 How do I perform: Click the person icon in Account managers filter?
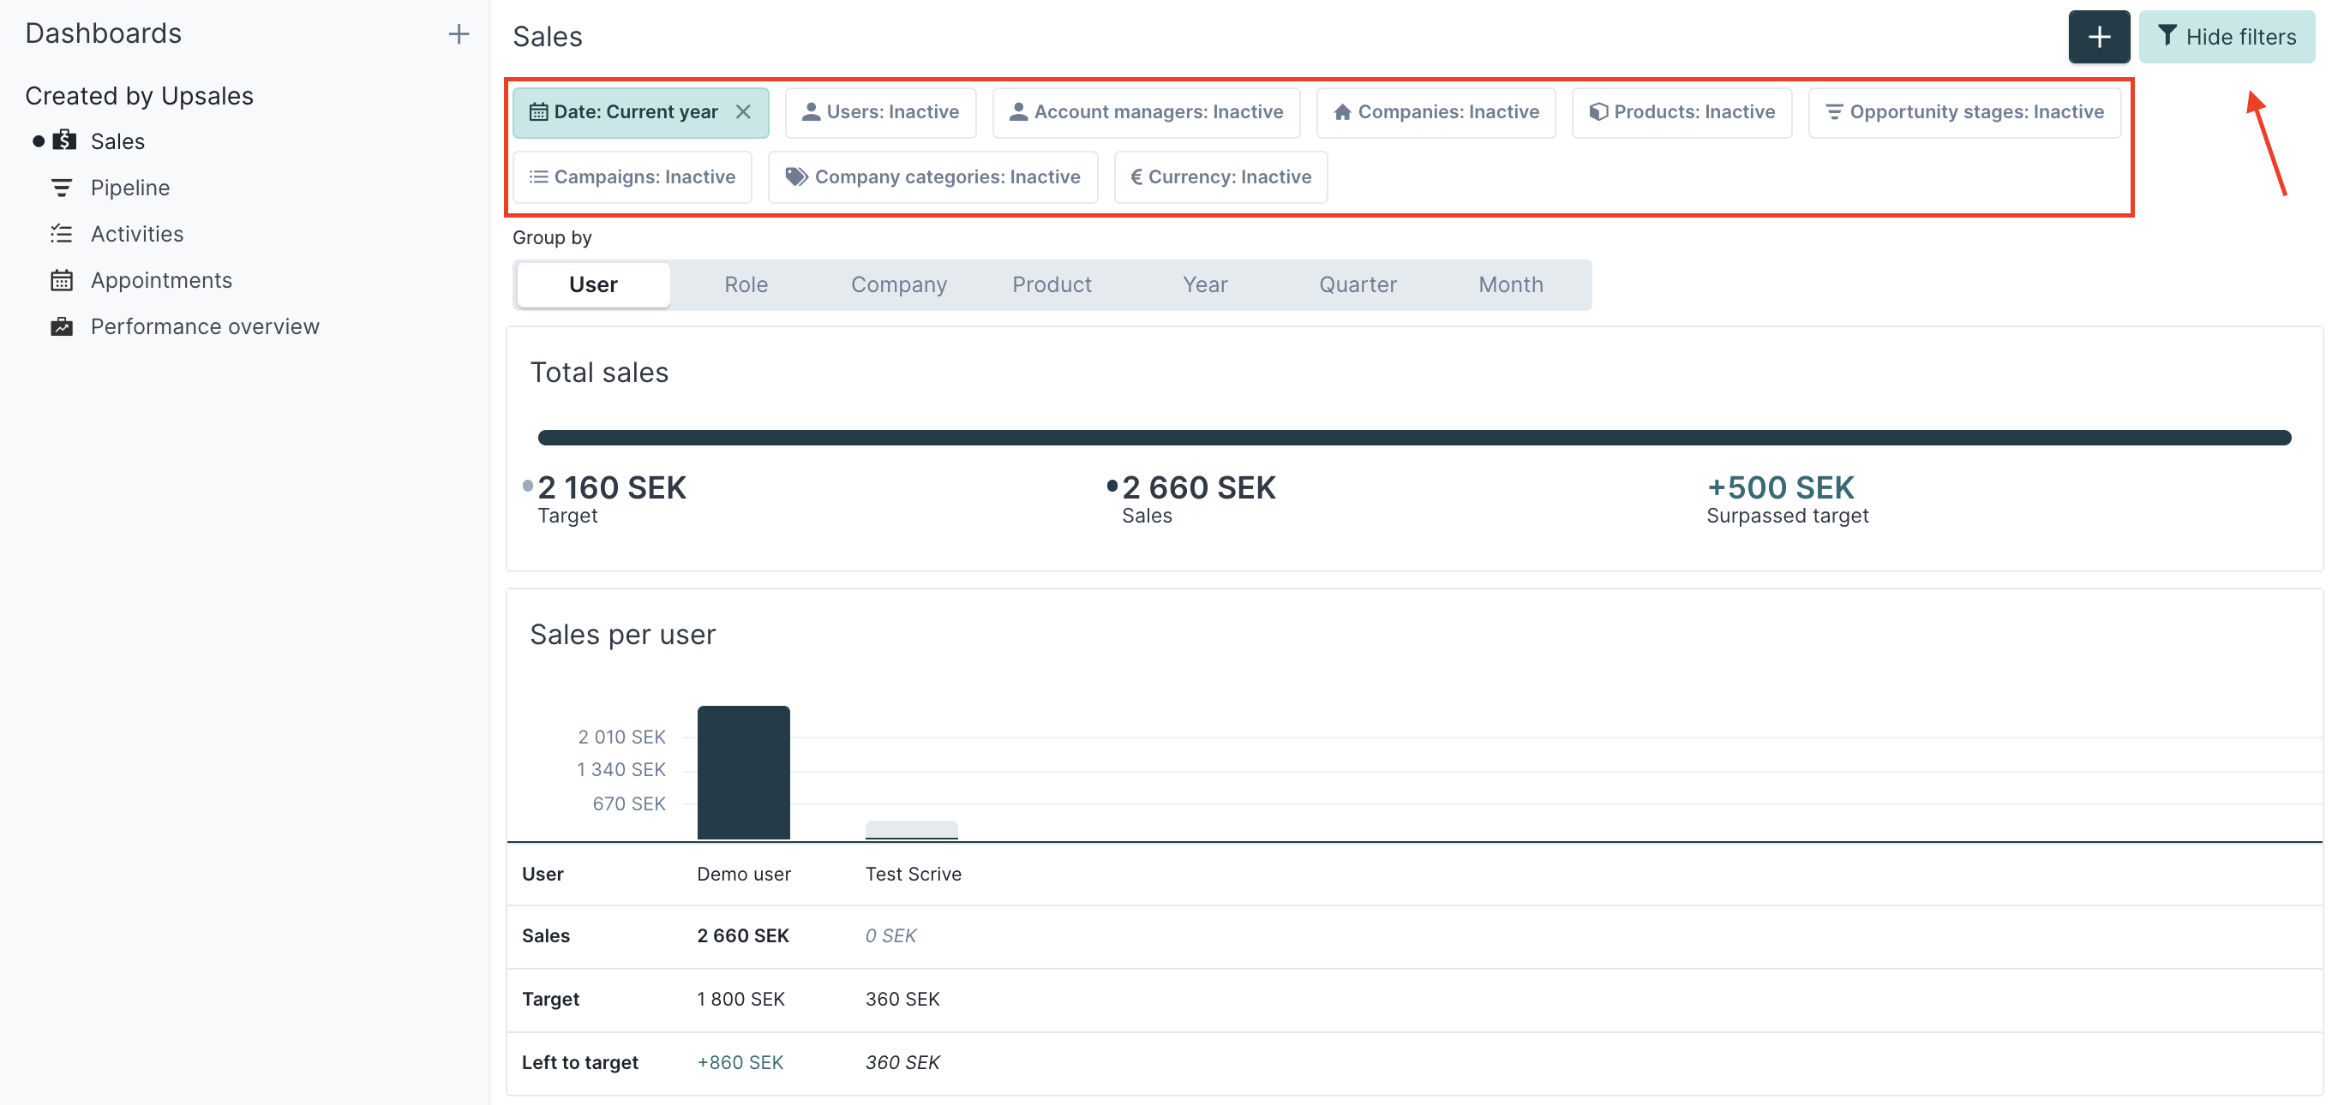click(x=1018, y=111)
